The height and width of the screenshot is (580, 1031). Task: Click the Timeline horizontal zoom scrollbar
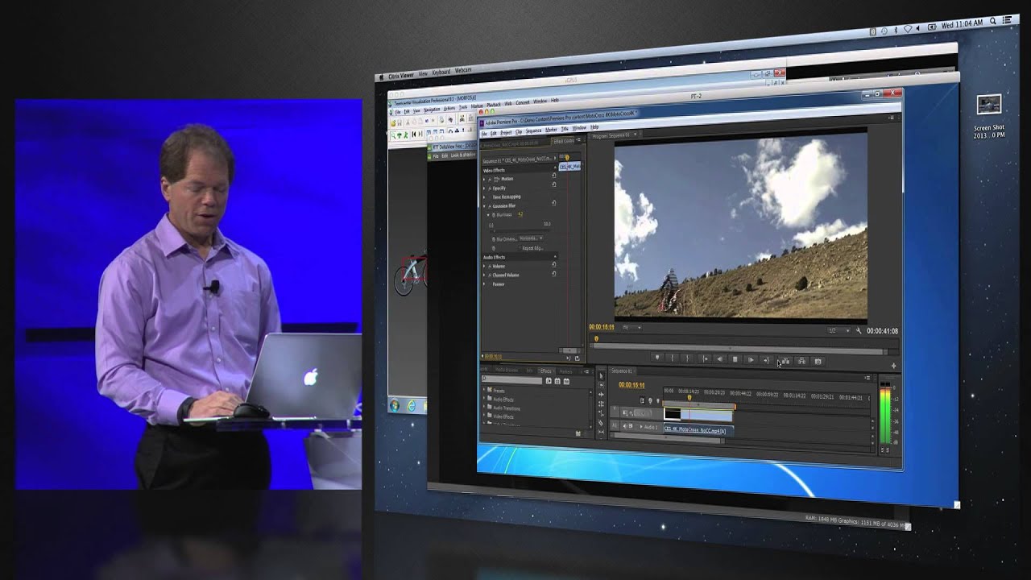coord(669,440)
